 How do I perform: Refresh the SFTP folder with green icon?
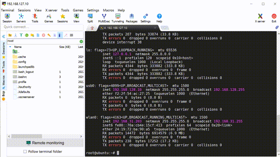click(27, 35)
